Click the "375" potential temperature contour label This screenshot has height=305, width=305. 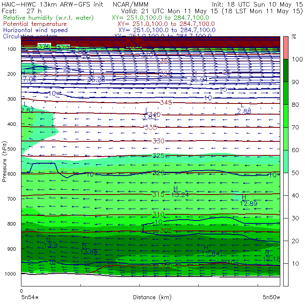click(44, 46)
